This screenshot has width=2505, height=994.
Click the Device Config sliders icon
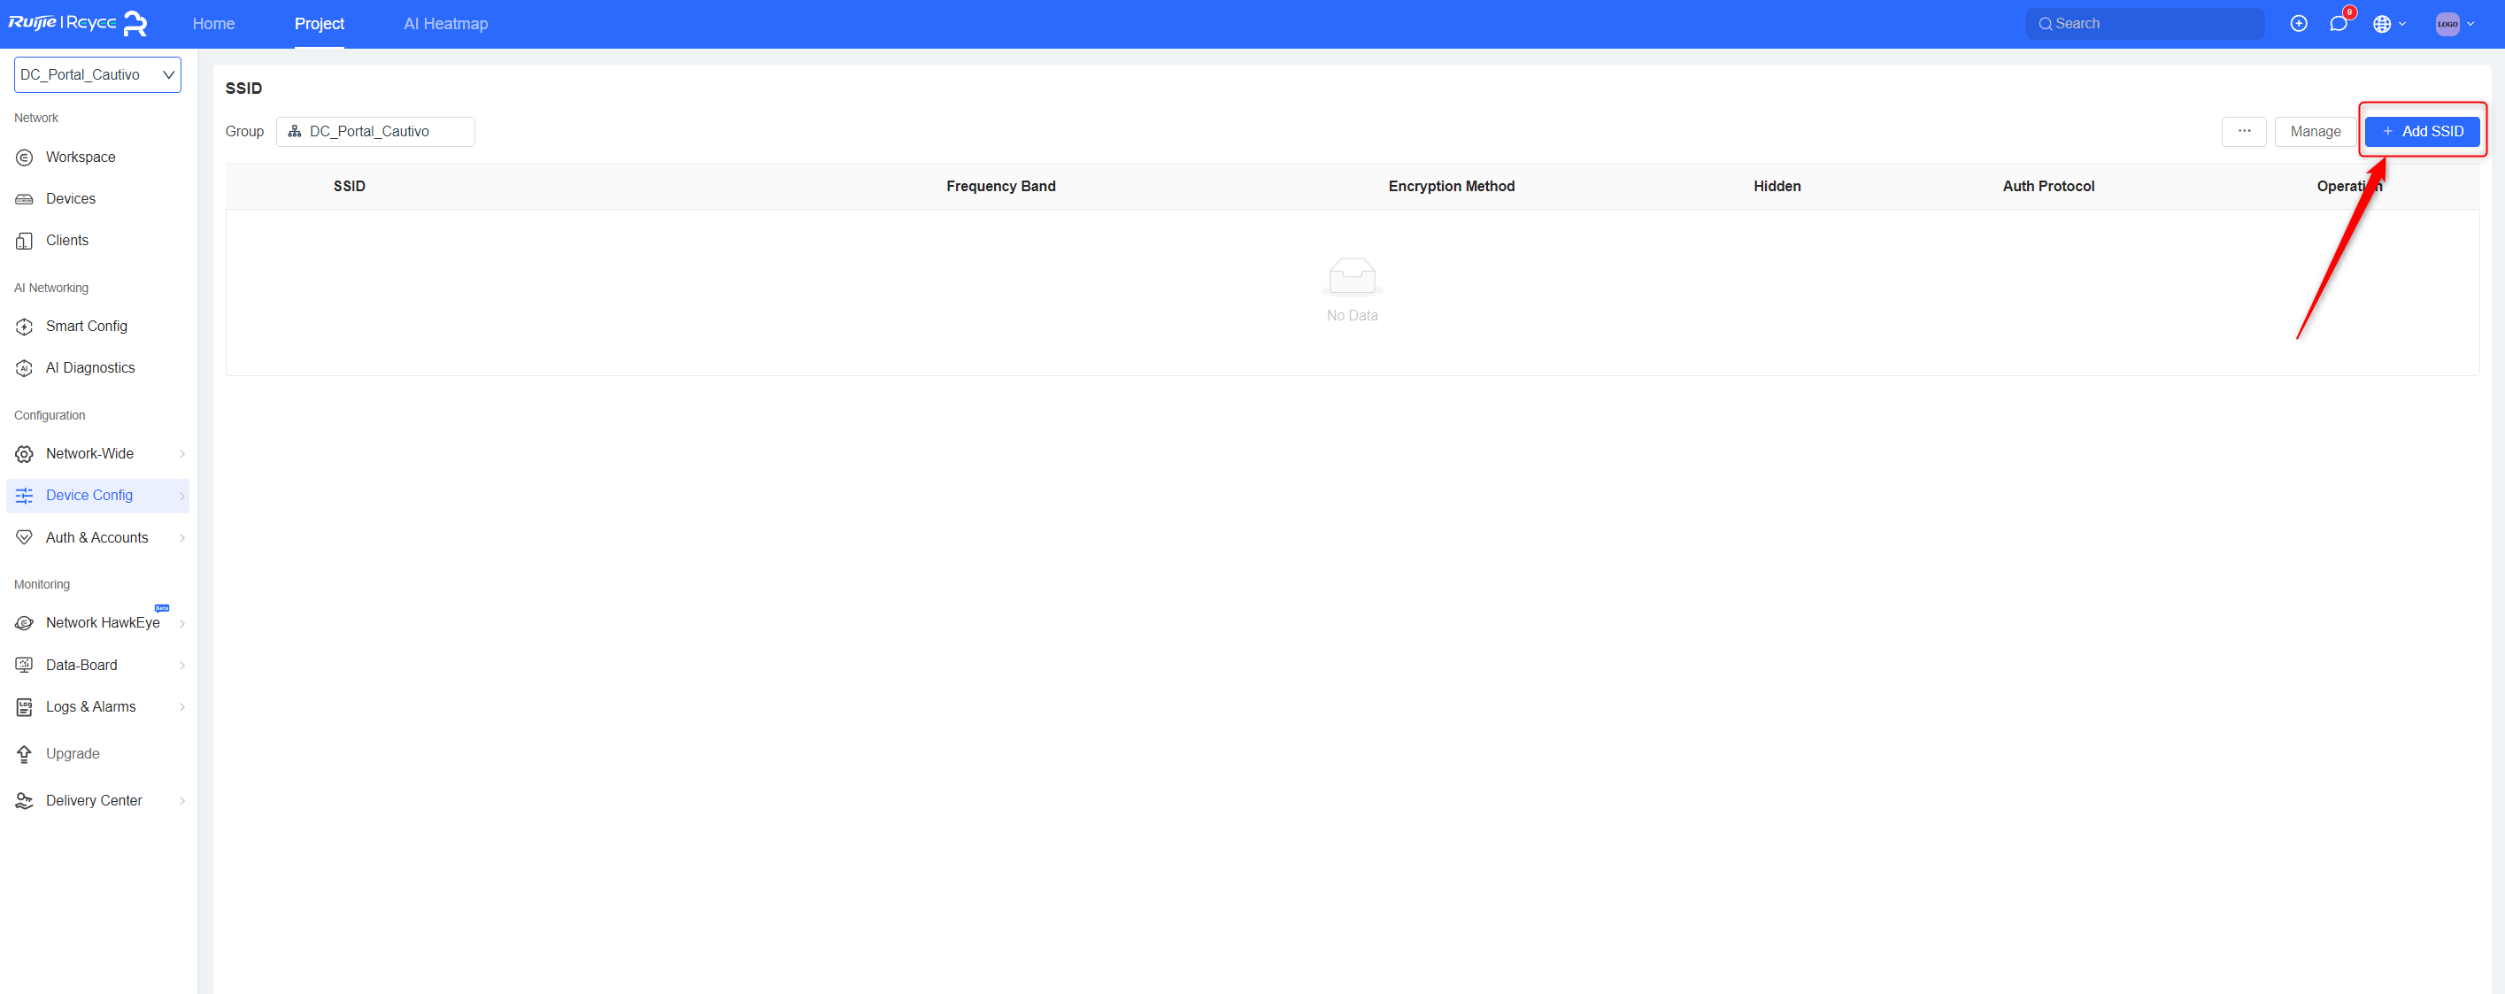(24, 496)
